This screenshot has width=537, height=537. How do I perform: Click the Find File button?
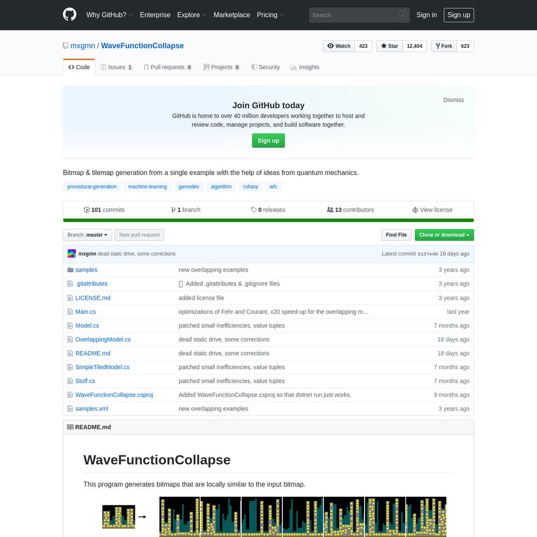pyautogui.click(x=396, y=235)
